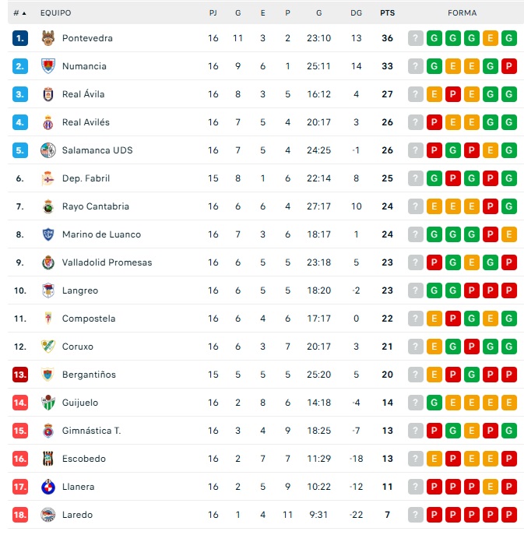Click Pontevedra's gray question mark form box
The height and width of the screenshot is (535, 524).
tap(416, 38)
